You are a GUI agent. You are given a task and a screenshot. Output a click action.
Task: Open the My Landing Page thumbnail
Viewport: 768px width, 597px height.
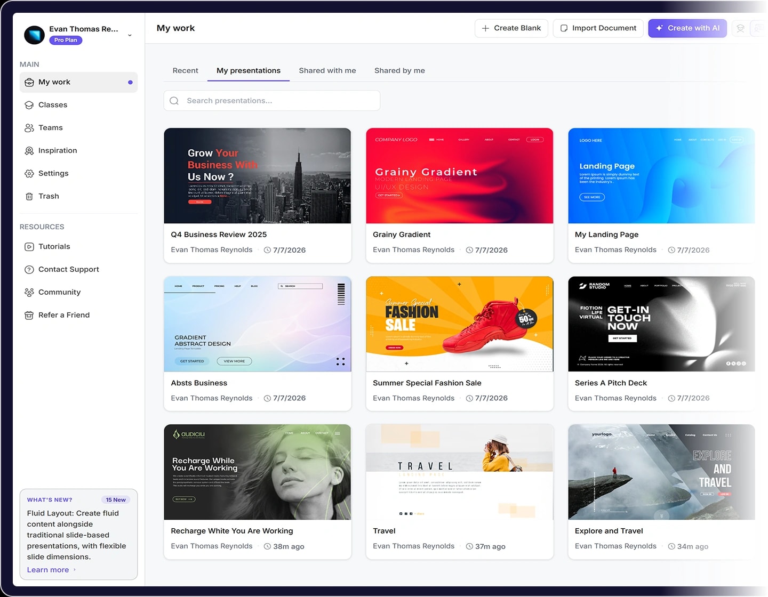pos(662,176)
